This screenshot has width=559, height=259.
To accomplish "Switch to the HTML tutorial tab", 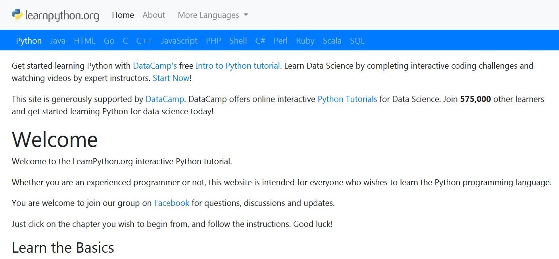I will tap(85, 41).
